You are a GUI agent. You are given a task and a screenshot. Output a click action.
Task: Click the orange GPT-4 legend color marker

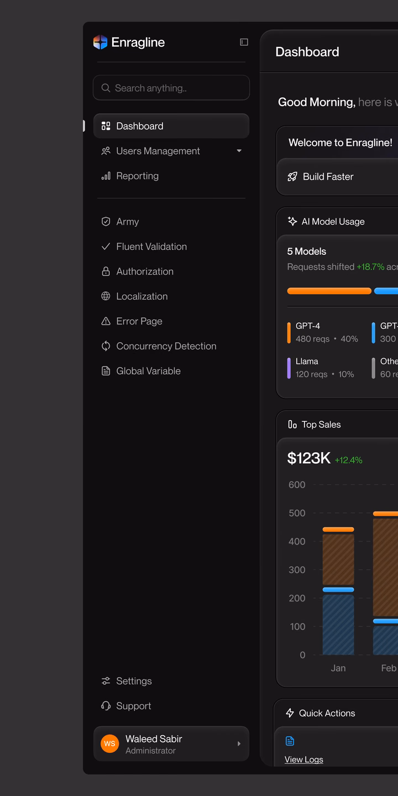[x=289, y=333]
